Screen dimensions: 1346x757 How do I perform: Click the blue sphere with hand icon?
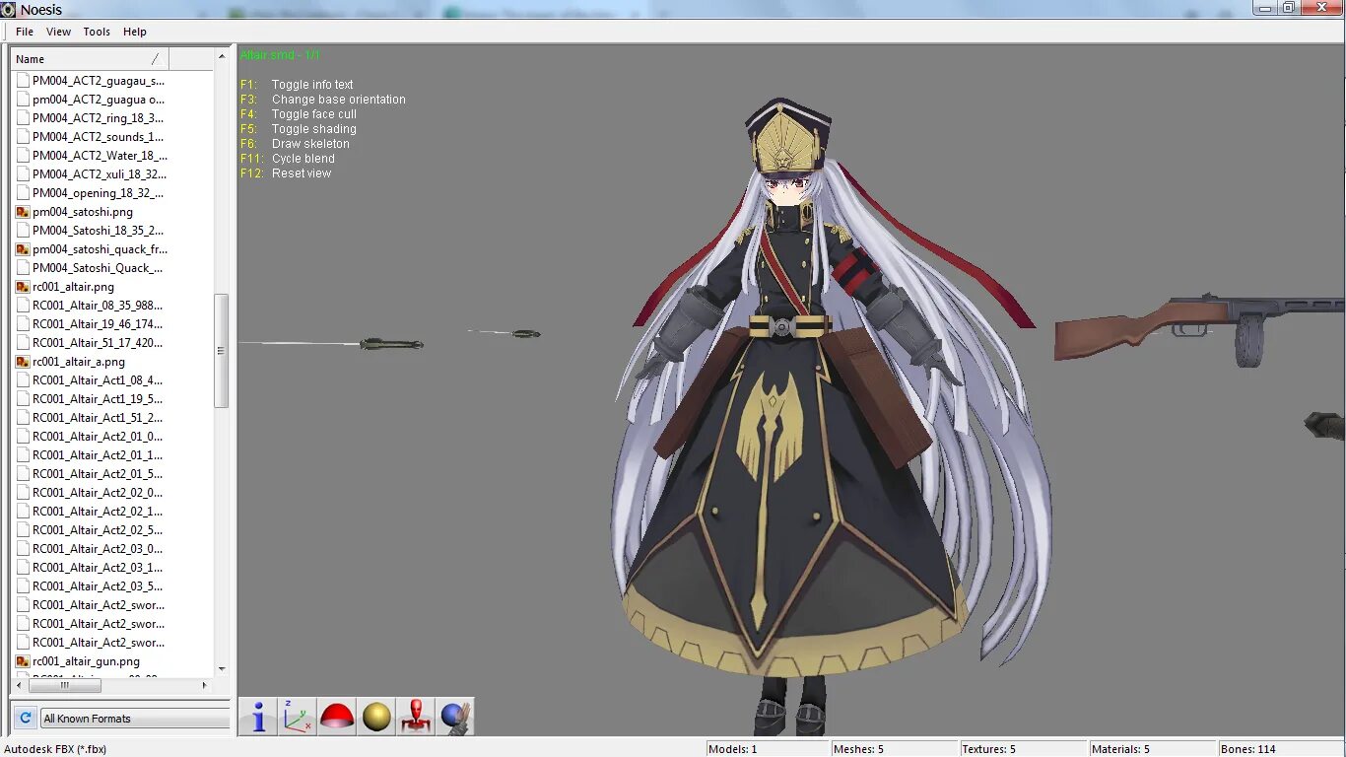click(455, 717)
